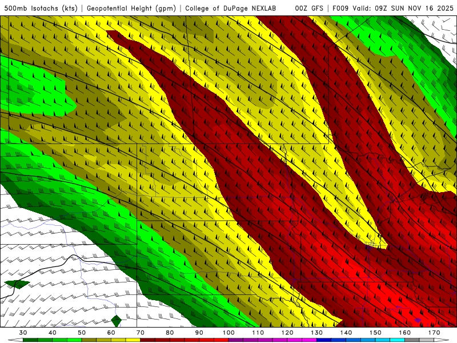
Task: Click the dark blue color bar segment after 130
Action: 324,340
